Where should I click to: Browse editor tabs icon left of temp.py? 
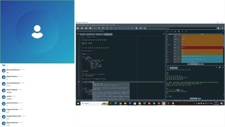click(77, 34)
